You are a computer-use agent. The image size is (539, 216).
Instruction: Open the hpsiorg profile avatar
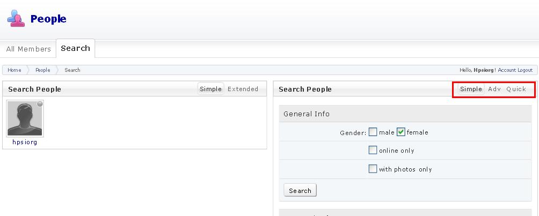[x=25, y=118]
